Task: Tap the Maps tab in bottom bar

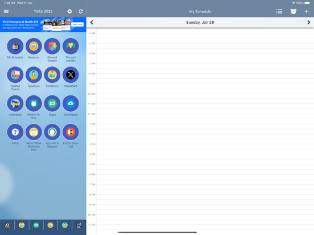Action: click(36, 225)
